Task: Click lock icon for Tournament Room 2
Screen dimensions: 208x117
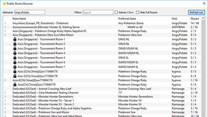Action: click(15, 44)
